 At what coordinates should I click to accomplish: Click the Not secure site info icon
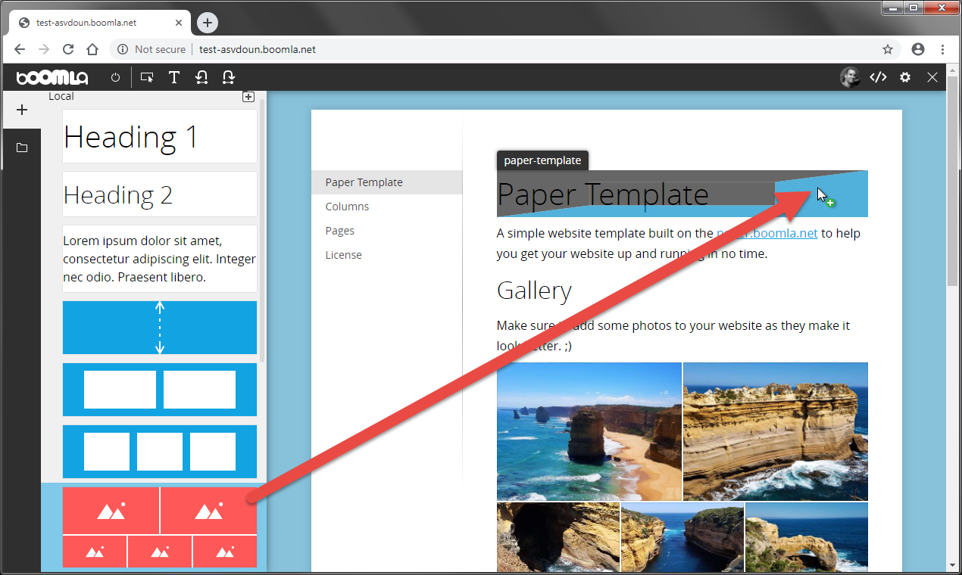click(123, 49)
